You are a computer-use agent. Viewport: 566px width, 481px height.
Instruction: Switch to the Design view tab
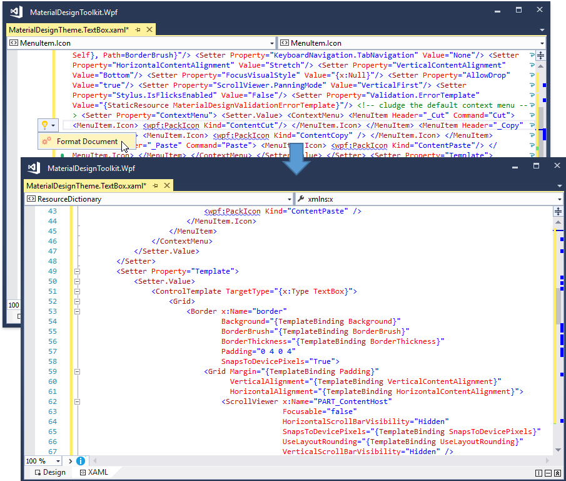click(x=50, y=472)
